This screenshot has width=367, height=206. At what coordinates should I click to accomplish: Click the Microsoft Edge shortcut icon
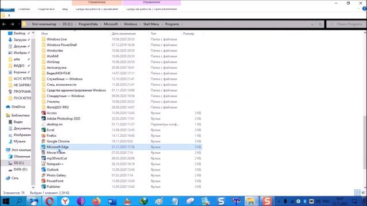tap(44, 147)
